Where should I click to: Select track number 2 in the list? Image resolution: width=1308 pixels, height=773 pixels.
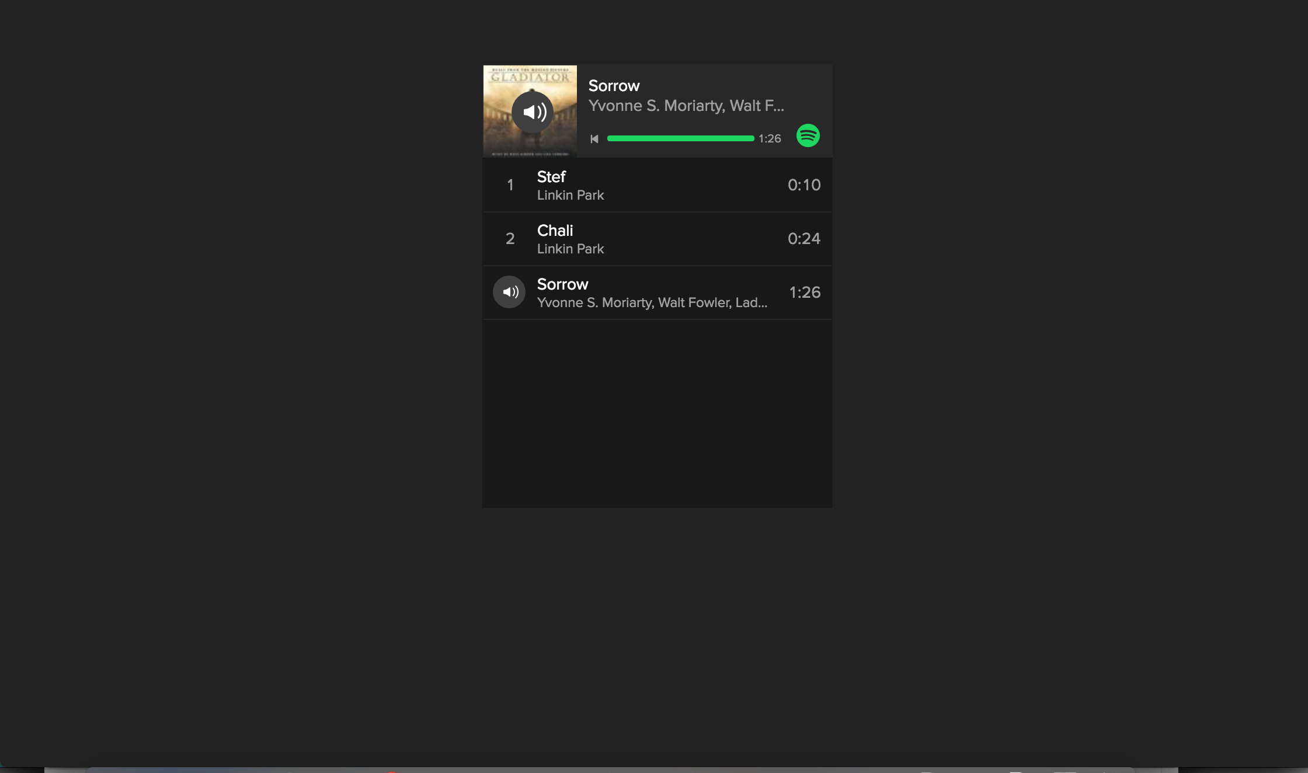click(x=510, y=239)
